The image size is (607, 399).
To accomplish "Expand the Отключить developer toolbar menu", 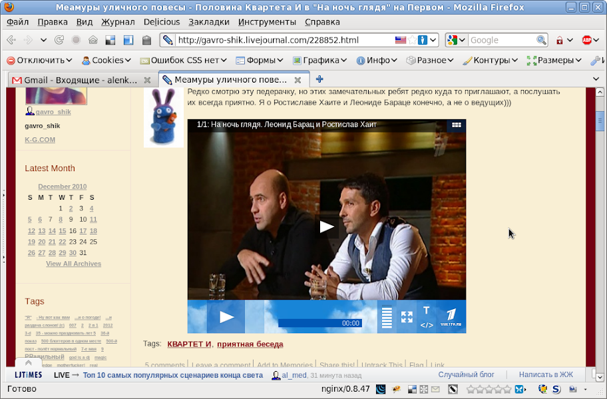I will 40,60.
